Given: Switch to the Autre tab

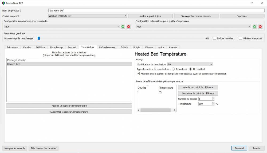Looking at the screenshot, I should coord(161,47).
